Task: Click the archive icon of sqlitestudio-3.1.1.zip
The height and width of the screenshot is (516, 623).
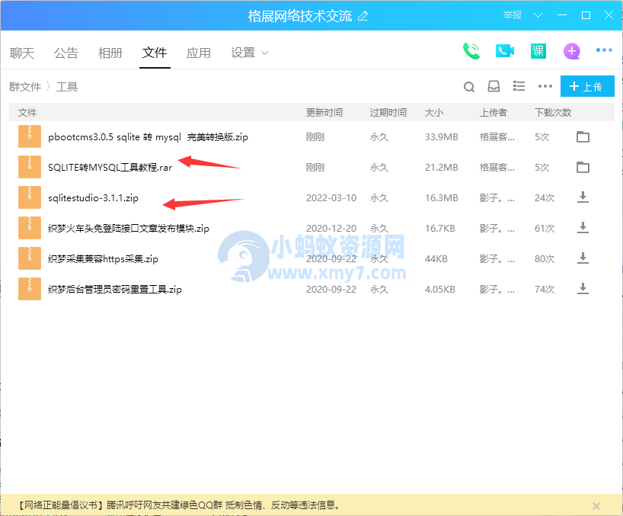Action: pos(30,197)
